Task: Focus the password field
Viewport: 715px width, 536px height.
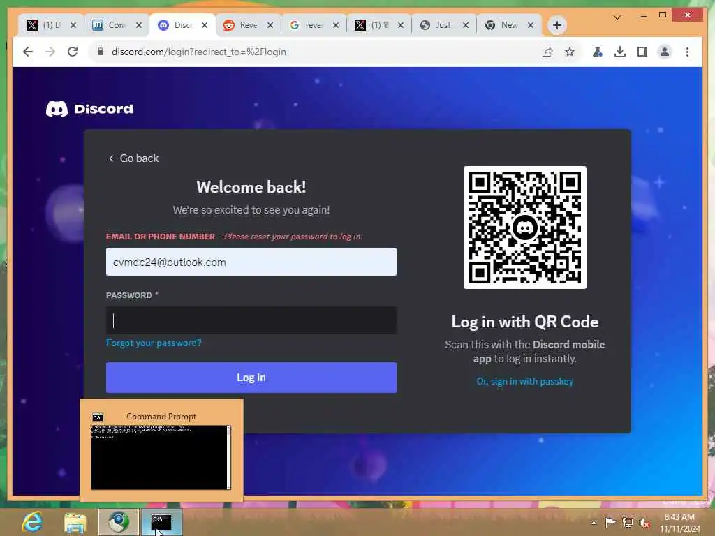Action: point(251,320)
